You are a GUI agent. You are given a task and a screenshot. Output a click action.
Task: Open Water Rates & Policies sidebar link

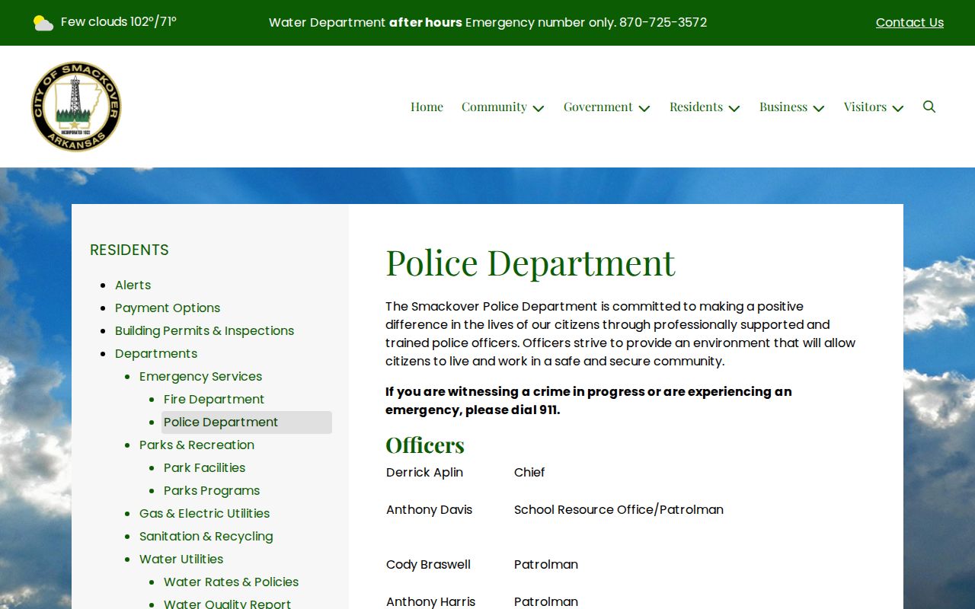pos(231,582)
